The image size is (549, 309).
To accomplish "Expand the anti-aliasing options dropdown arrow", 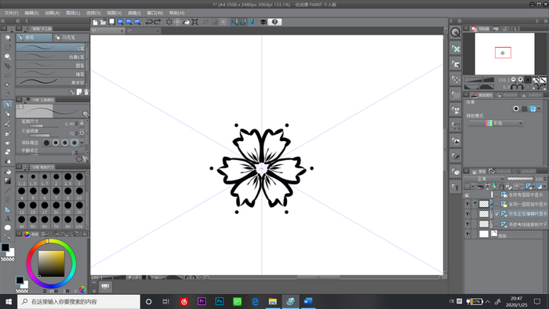I will click(82, 143).
